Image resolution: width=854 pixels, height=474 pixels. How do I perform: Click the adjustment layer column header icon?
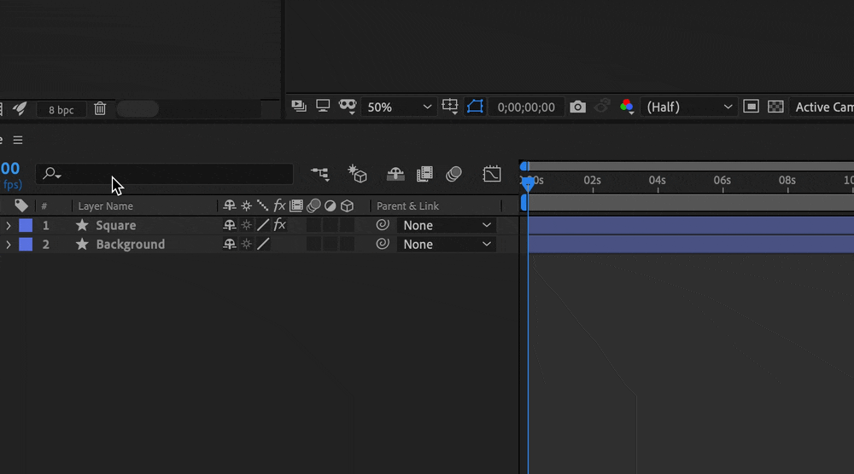click(x=330, y=205)
